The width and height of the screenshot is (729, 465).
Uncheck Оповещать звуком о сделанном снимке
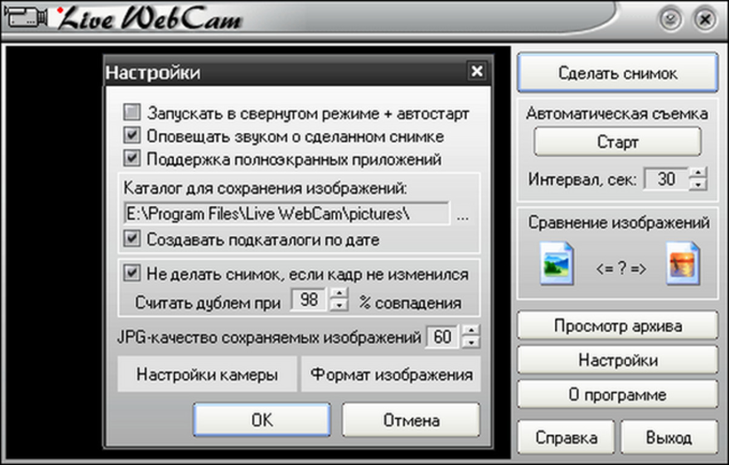coord(131,136)
